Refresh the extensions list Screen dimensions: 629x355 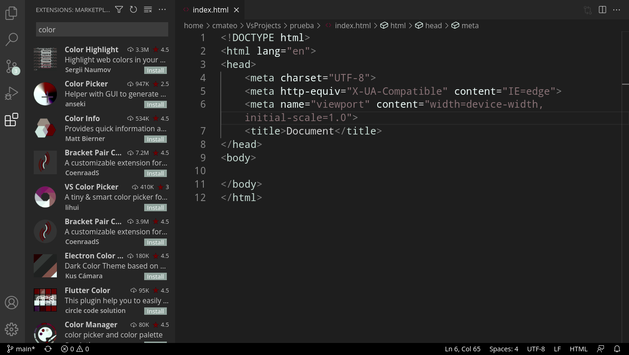click(133, 10)
